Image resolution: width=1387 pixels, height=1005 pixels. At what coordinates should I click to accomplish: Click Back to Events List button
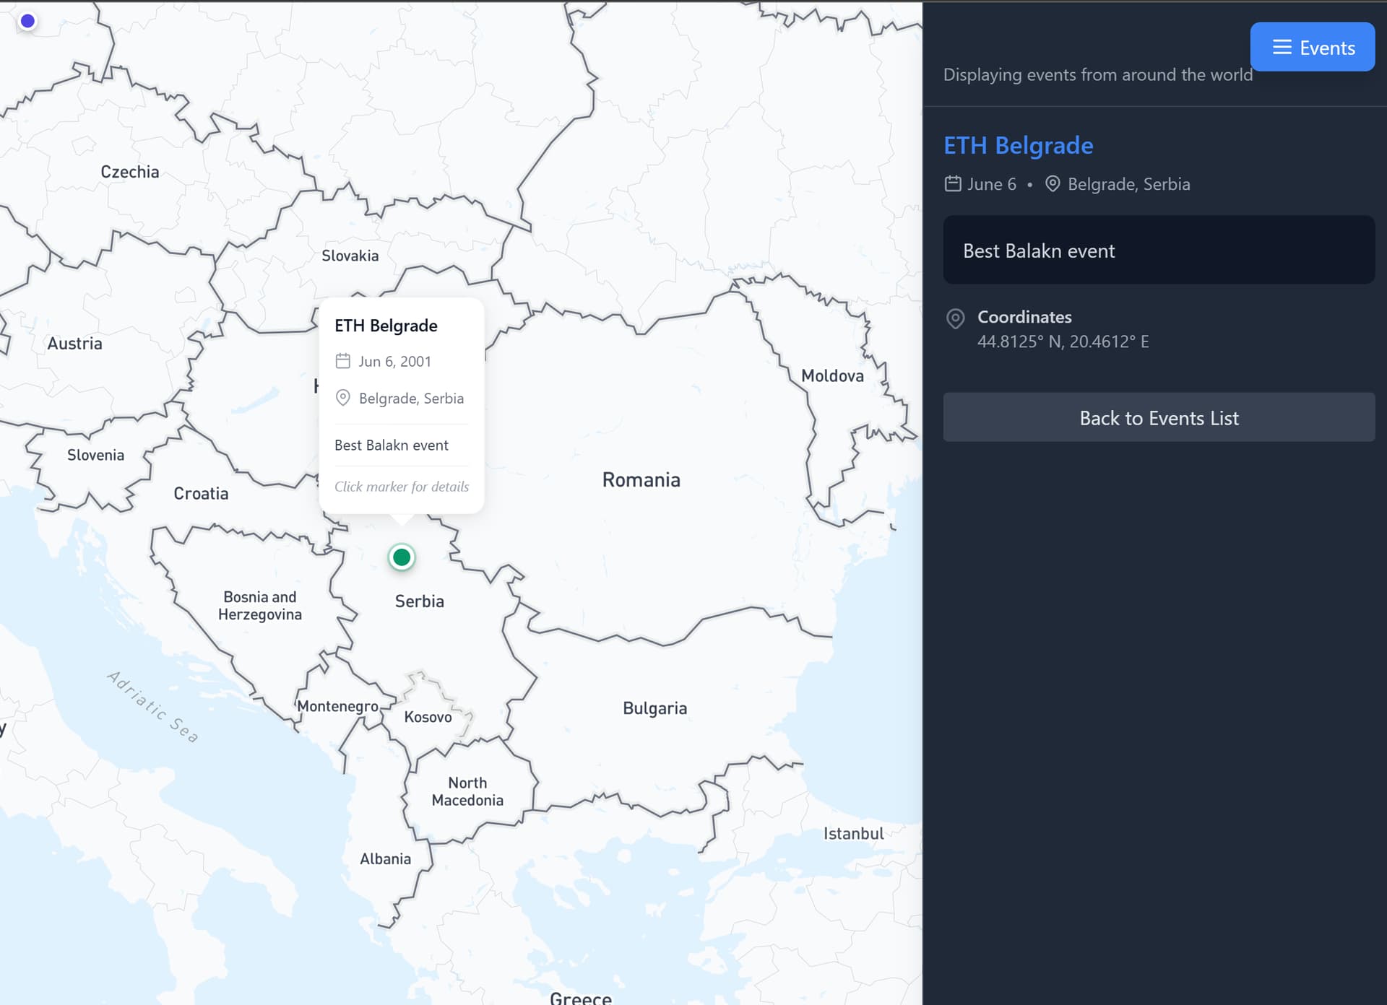[x=1159, y=417]
